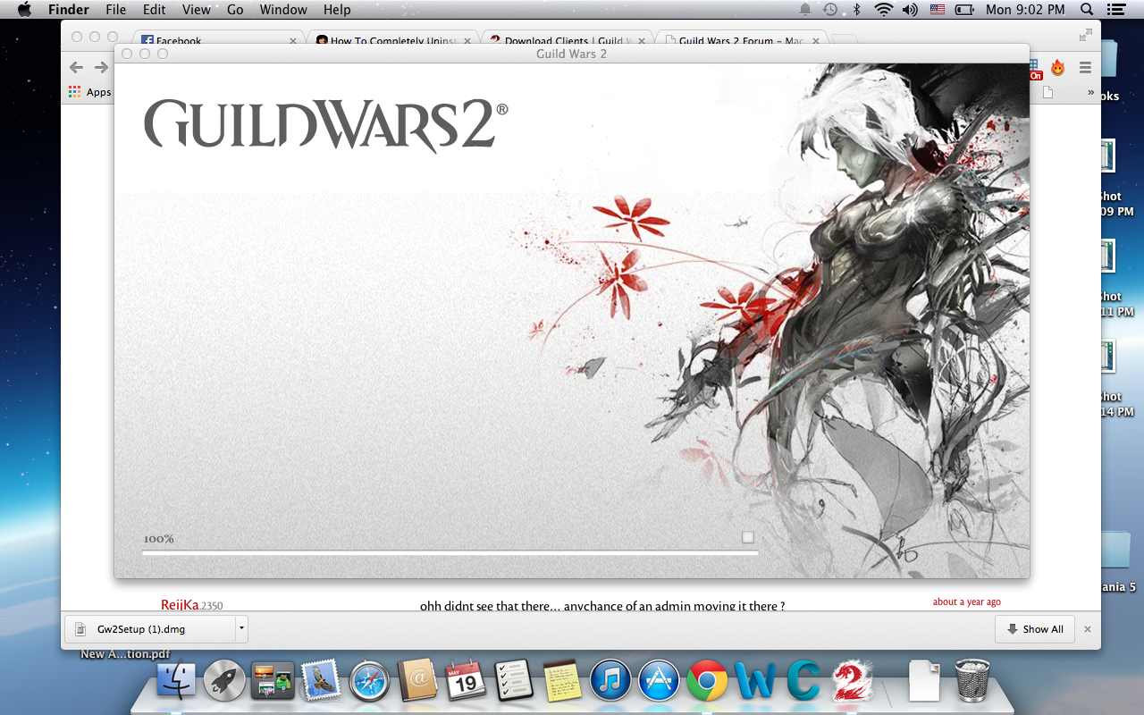Open the Window menu
Screen dimensions: 1144x715
click(x=283, y=10)
